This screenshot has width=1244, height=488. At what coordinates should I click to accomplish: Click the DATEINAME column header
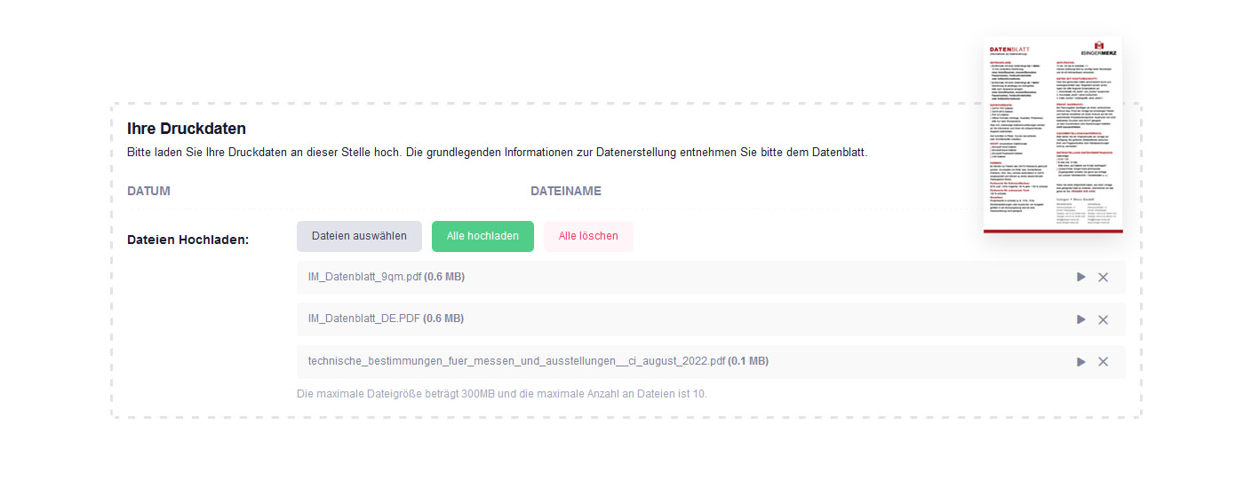(565, 191)
